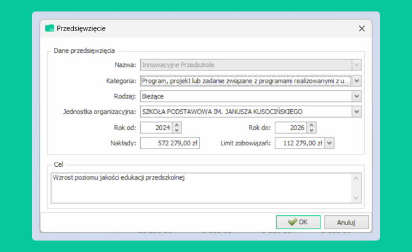
Task: Open the Rodzaj dropdown list
Action: tap(357, 96)
